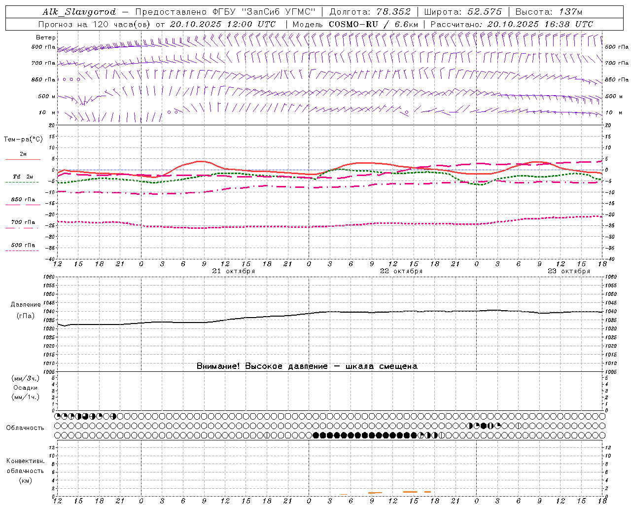Click the 21 октября date label
The image size is (631, 505).
pyautogui.click(x=234, y=271)
